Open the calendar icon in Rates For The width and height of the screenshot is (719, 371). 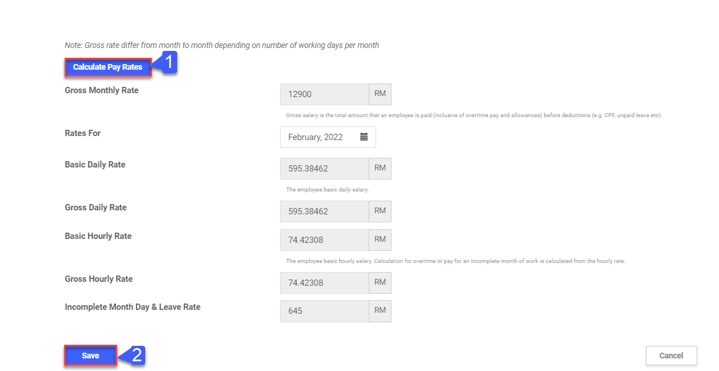364,137
